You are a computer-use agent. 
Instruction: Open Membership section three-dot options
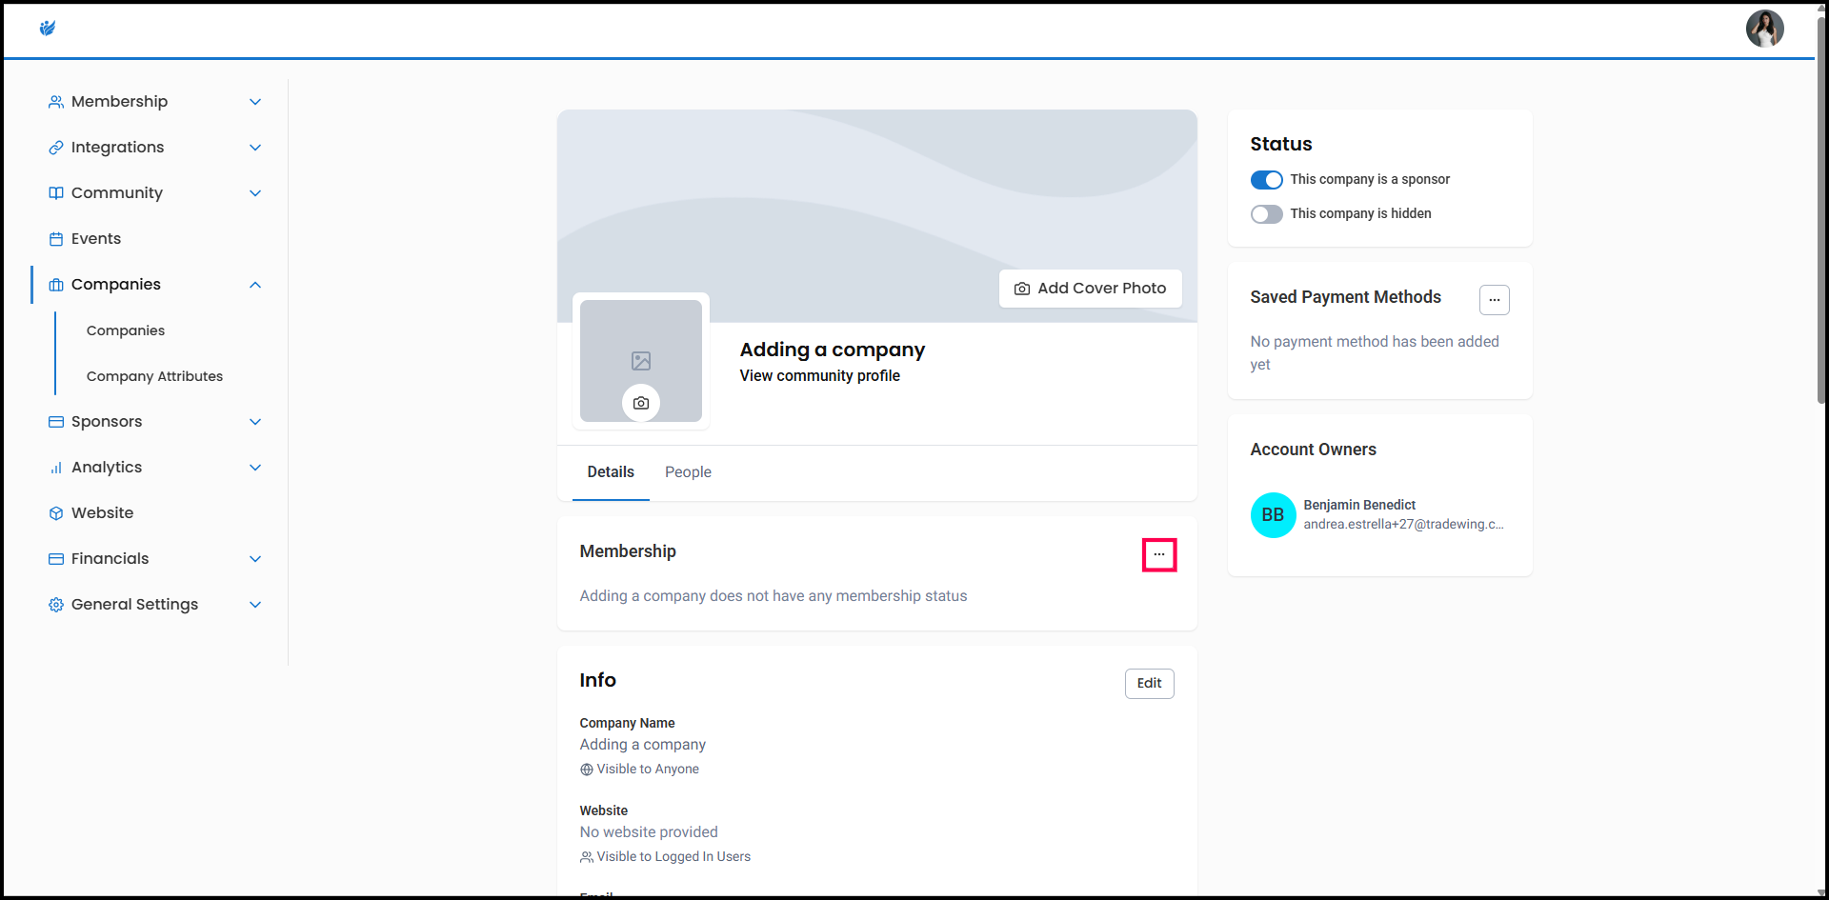pos(1158,554)
